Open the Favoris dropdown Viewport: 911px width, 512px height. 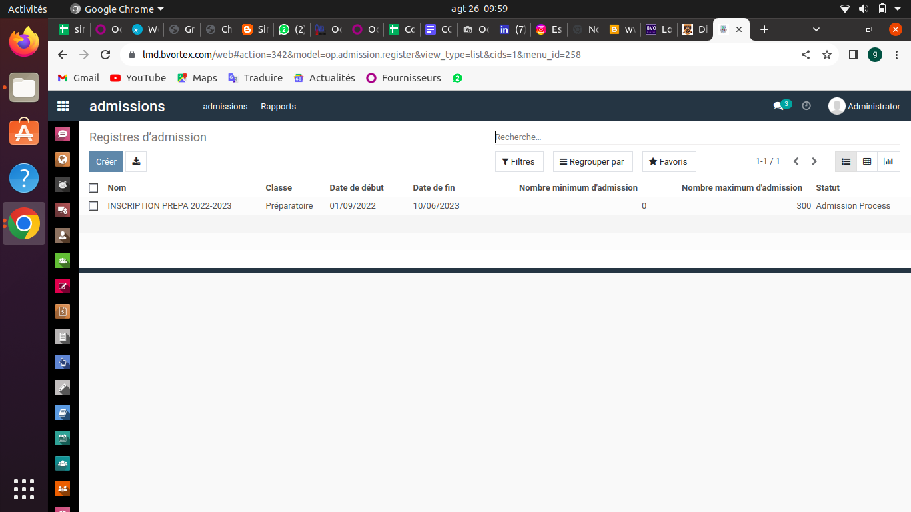668,161
